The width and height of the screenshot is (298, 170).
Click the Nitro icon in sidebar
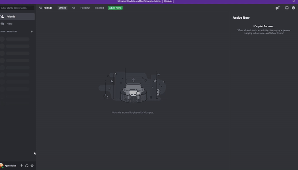pyautogui.click(x=2, y=24)
